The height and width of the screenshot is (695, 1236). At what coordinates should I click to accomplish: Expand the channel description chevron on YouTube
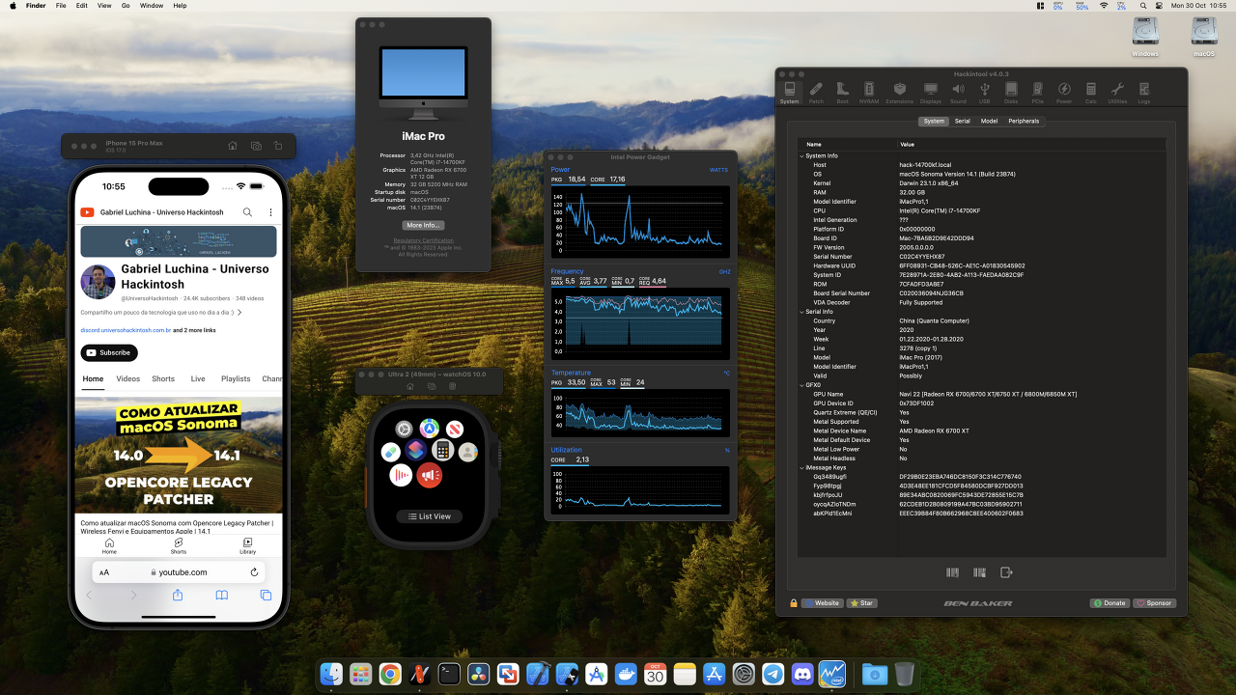pos(239,313)
